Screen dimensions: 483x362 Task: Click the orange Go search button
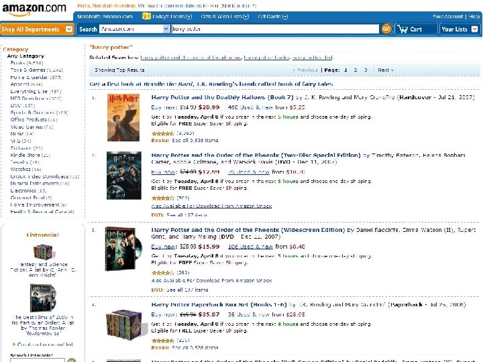[386, 29]
